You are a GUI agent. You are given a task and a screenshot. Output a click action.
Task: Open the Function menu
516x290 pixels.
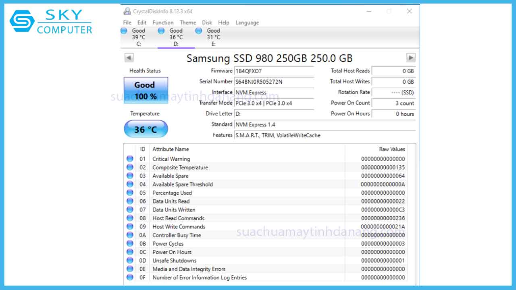[x=163, y=23]
